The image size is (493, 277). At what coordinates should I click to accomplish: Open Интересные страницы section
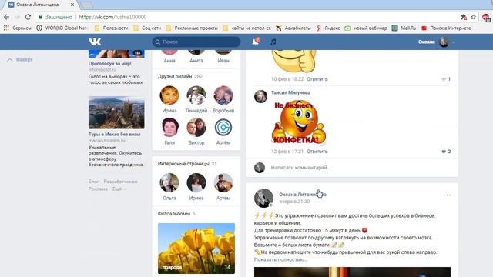(x=183, y=164)
